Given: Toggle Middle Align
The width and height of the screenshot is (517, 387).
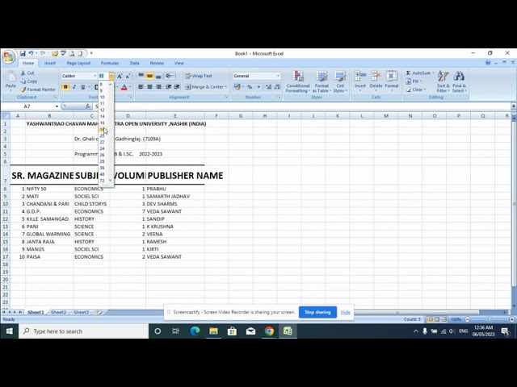Looking at the screenshot, I should coord(149,76).
